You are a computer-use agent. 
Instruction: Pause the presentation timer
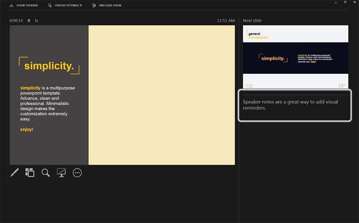click(x=29, y=21)
